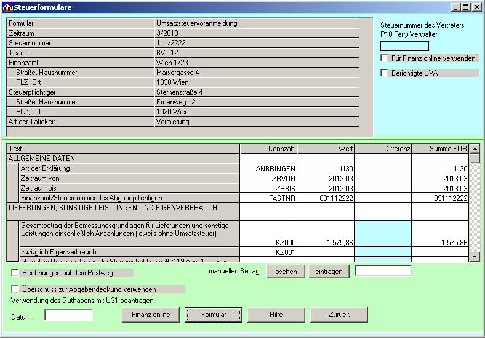Click the manual amount input field
Screen dimensions: 485x338
pyautogui.click(x=383, y=271)
